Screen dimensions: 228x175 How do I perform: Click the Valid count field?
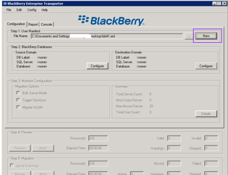click(x=174, y=138)
